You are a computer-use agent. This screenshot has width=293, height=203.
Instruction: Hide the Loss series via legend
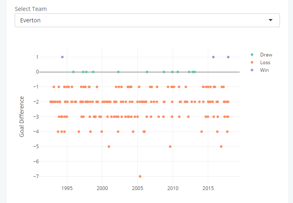point(265,63)
